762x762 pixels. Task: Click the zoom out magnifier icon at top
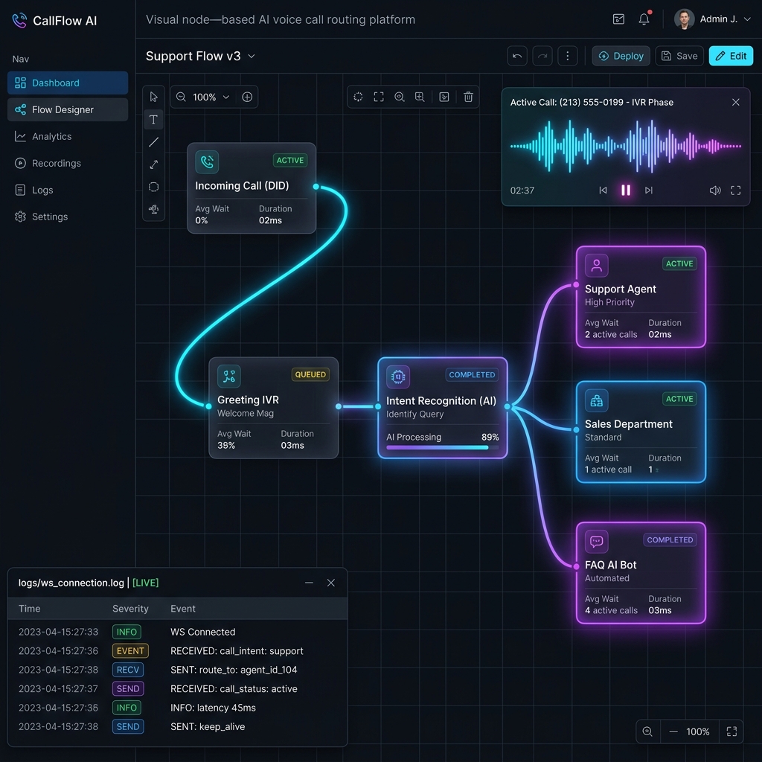181,97
